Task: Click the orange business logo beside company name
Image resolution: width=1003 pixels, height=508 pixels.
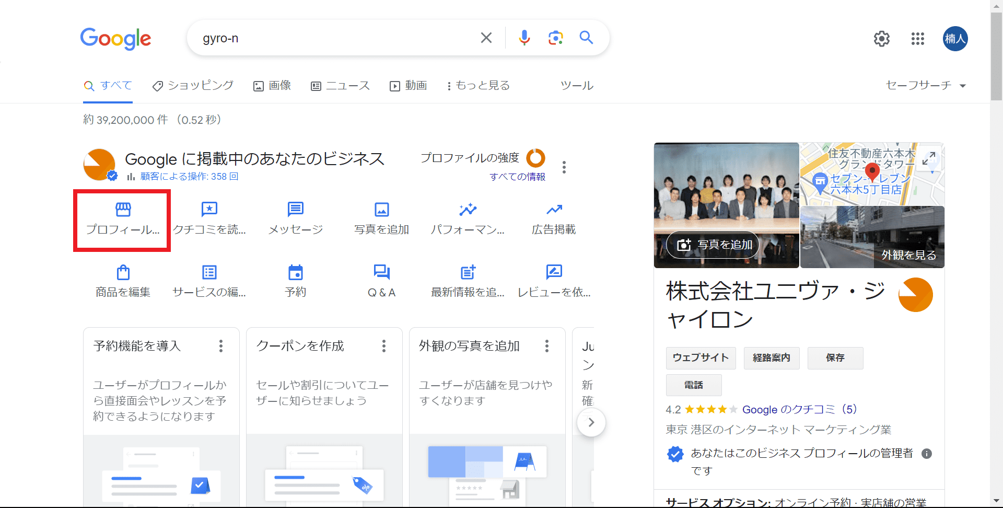Action: (x=915, y=295)
